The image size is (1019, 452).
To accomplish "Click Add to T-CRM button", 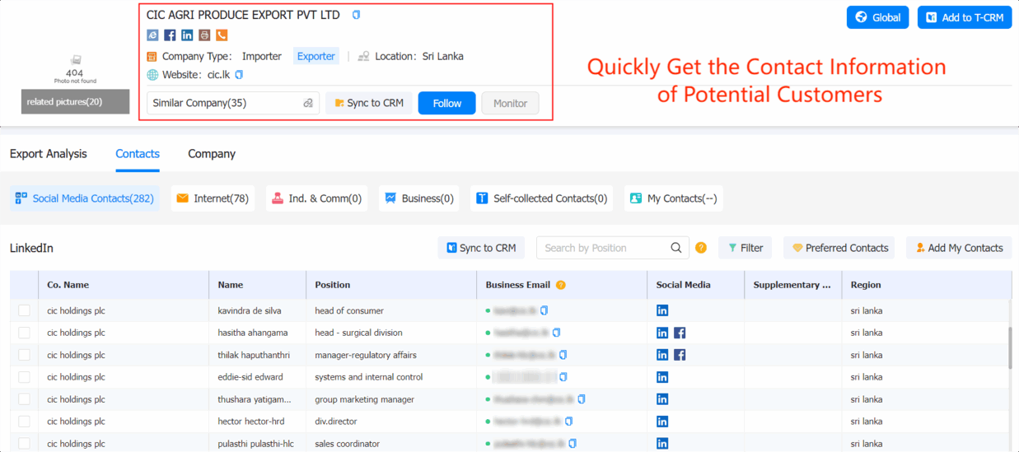I will (965, 17).
